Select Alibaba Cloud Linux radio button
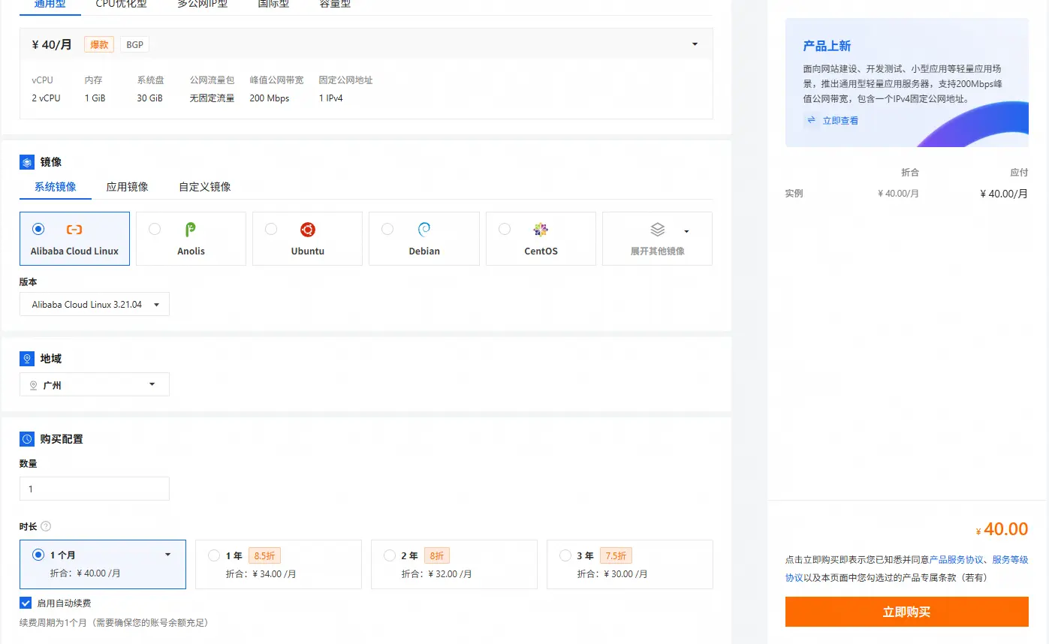Image resolution: width=1049 pixels, height=644 pixels. click(38, 229)
